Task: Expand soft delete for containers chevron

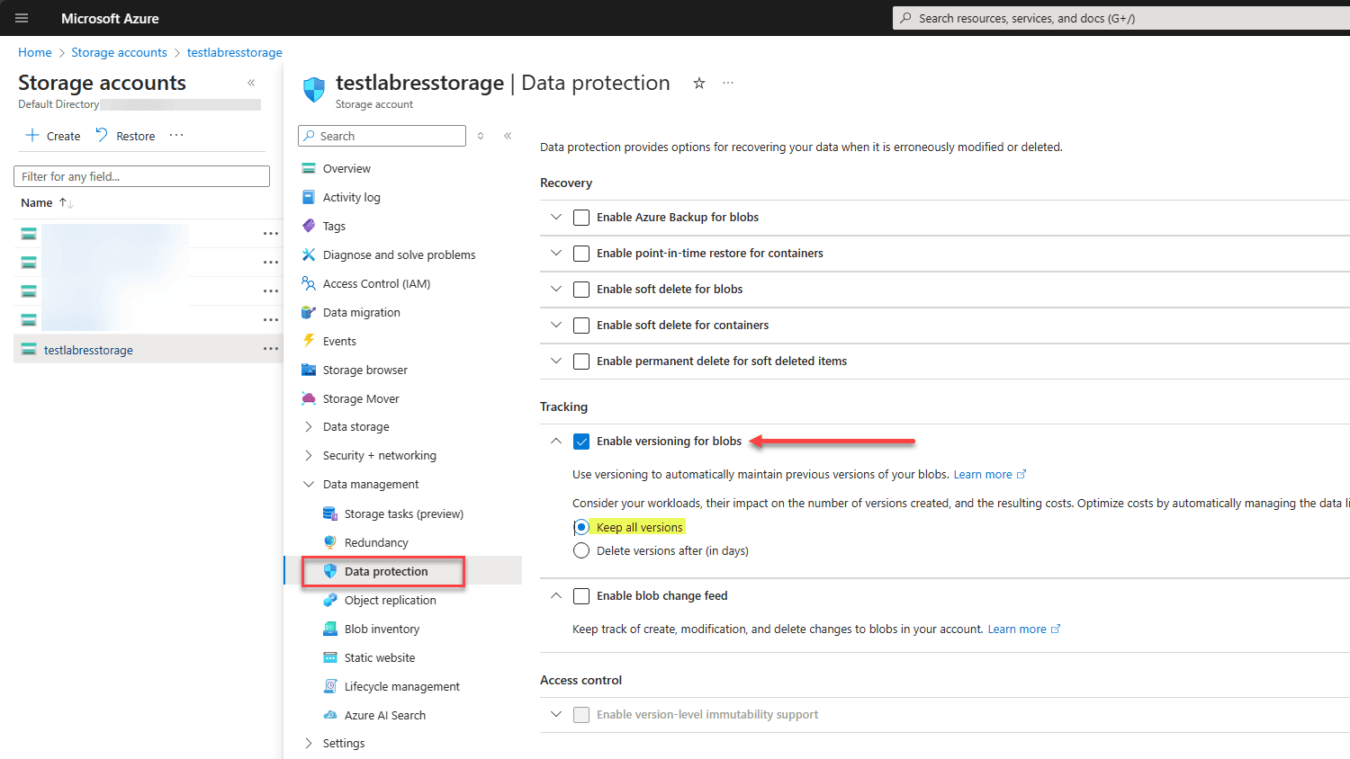Action: pyautogui.click(x=556, y=325)
